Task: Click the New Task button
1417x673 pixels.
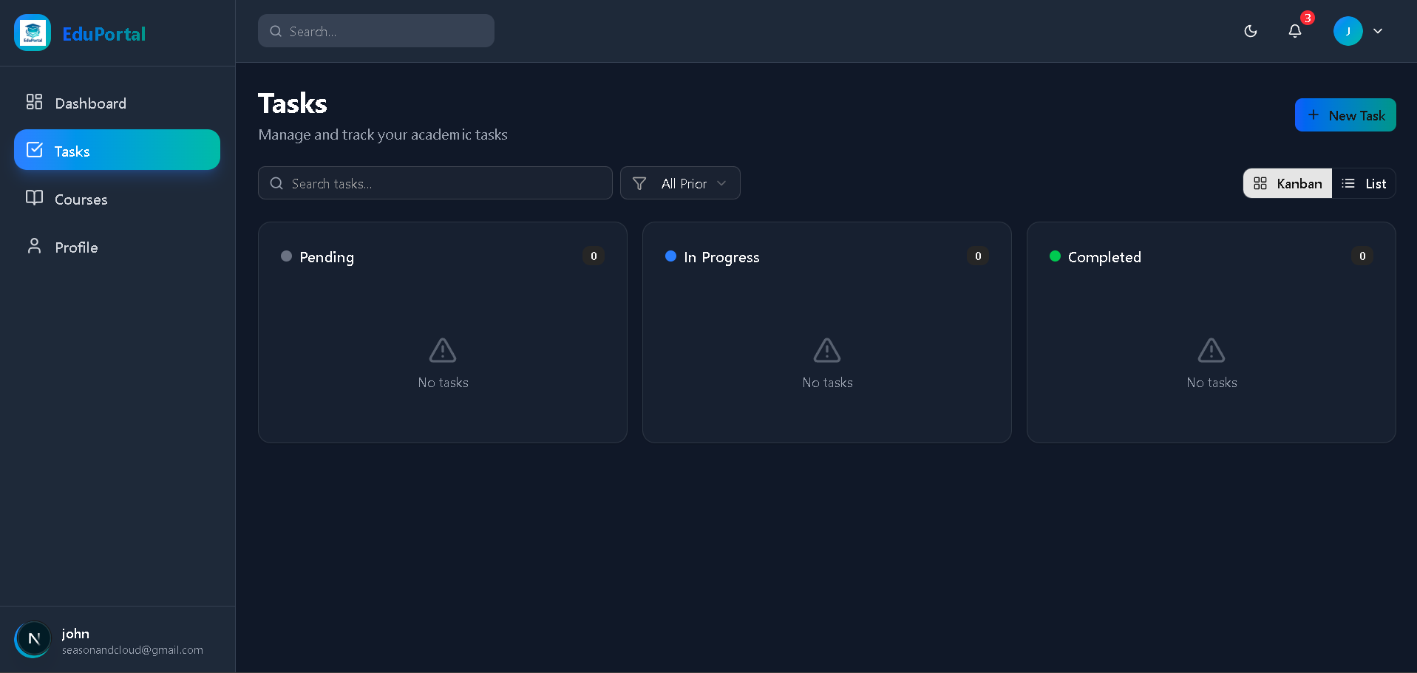Action: pos(1345,115)
